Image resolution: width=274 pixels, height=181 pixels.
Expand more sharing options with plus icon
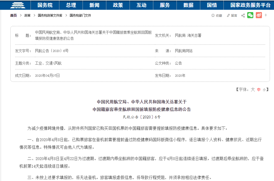[266, 15]
